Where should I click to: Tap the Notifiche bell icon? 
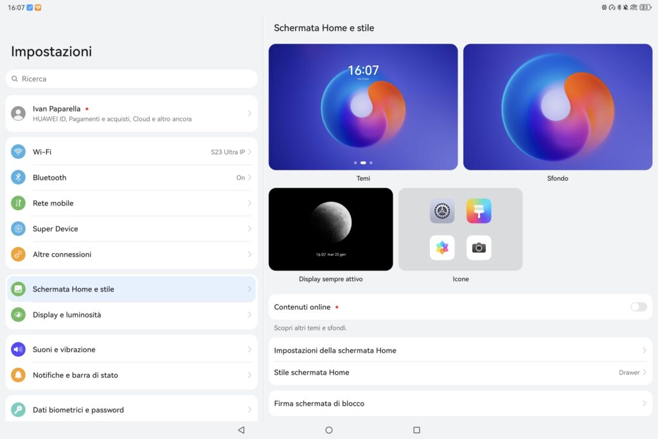point(18,375)
